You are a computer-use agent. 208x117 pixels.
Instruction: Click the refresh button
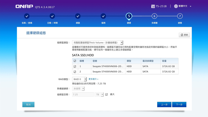point(184,35)
